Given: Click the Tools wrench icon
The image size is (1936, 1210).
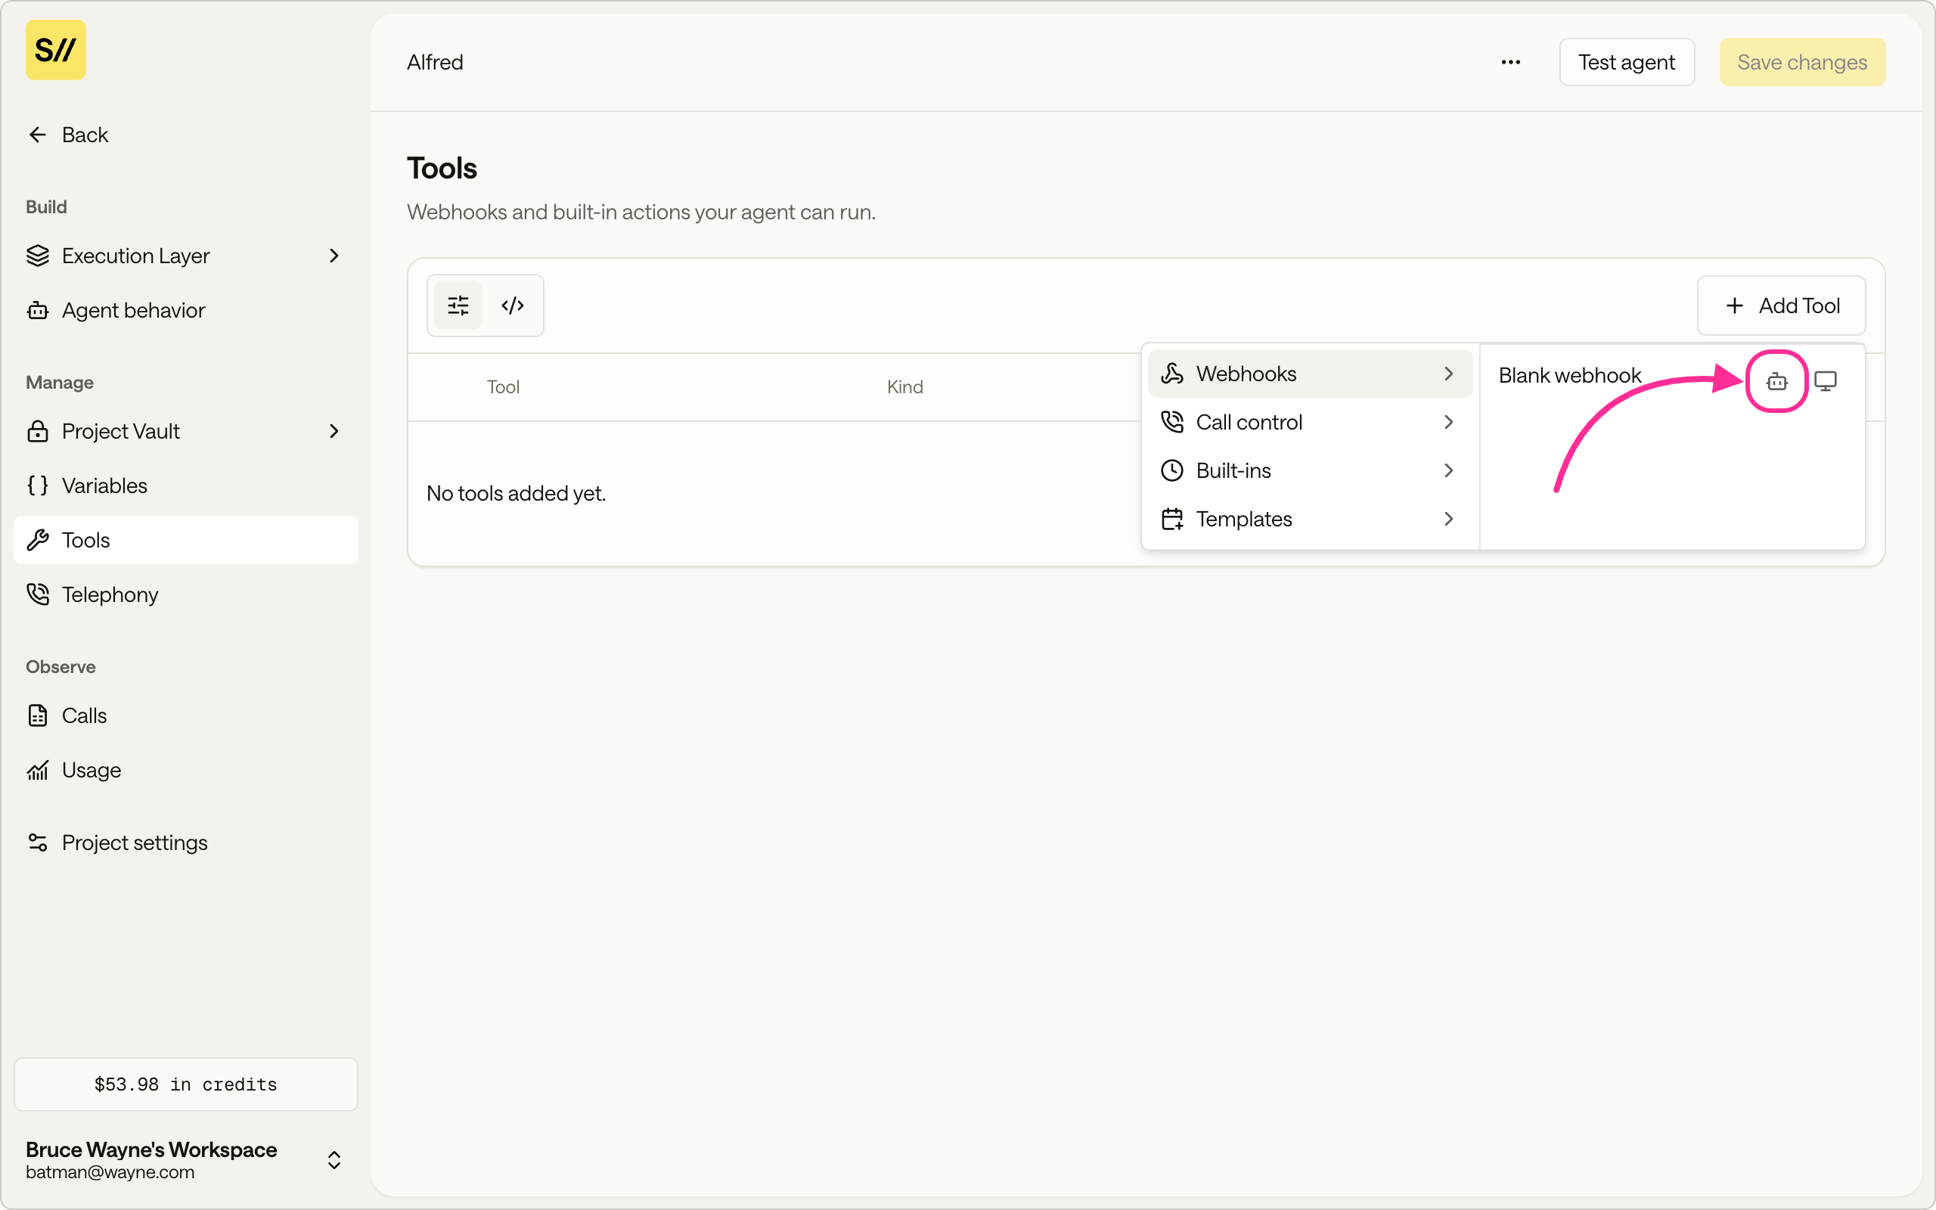Looking at the screenshot, I should [x=38, y=540].
